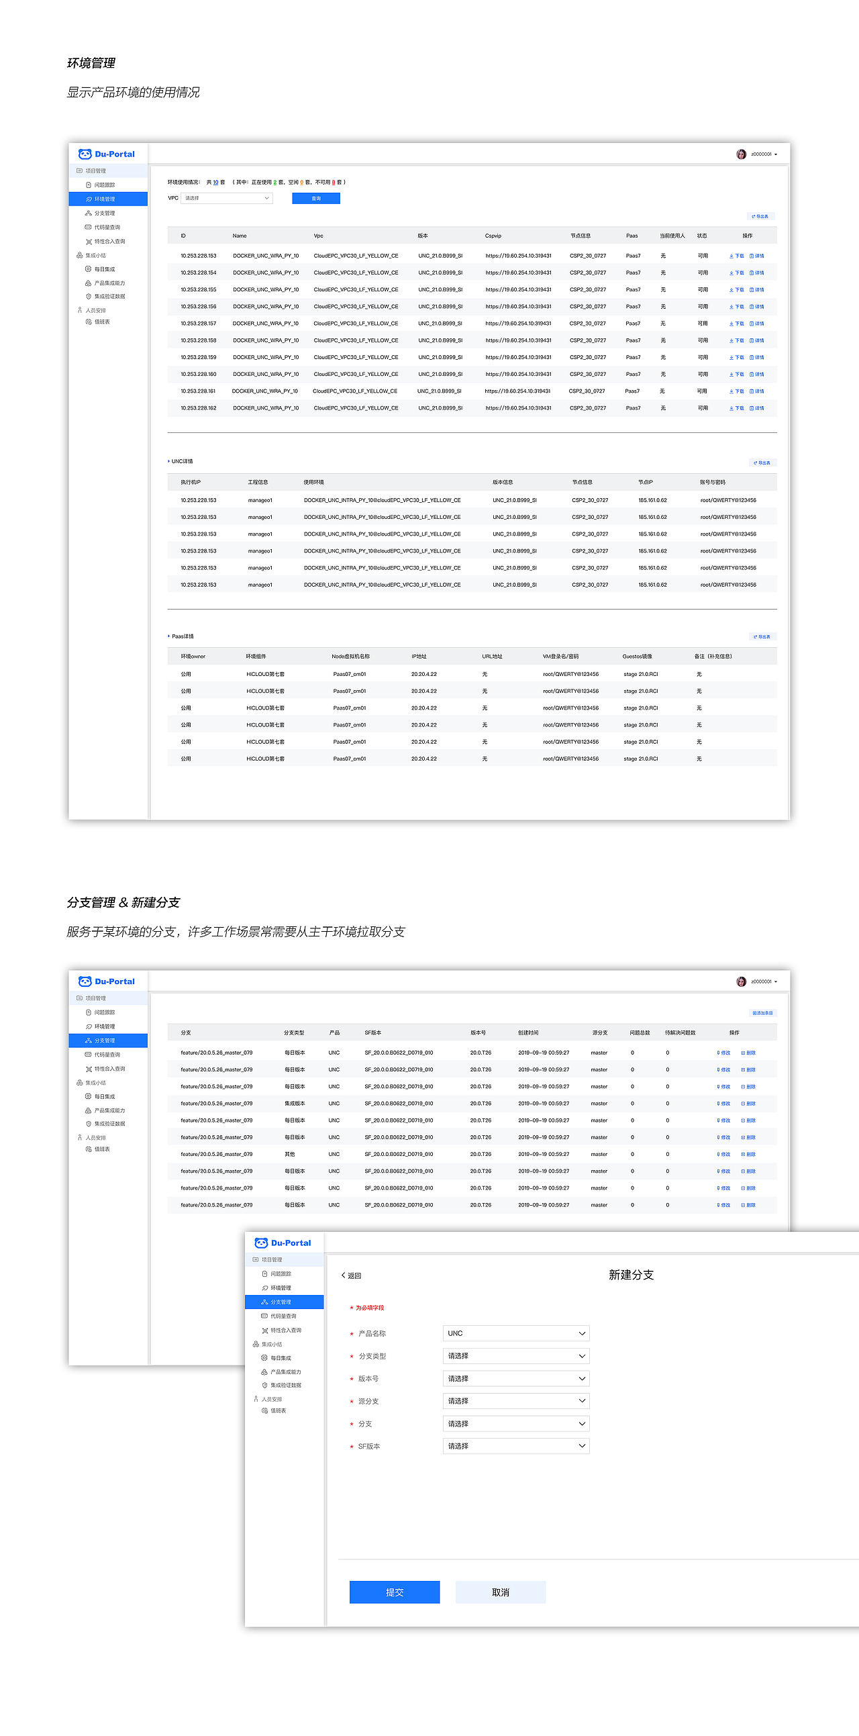This screenshot has width=859, height=1736.
Task: Click 账号与密码 column header in UNC详情 table
Action: pos(713,482)
